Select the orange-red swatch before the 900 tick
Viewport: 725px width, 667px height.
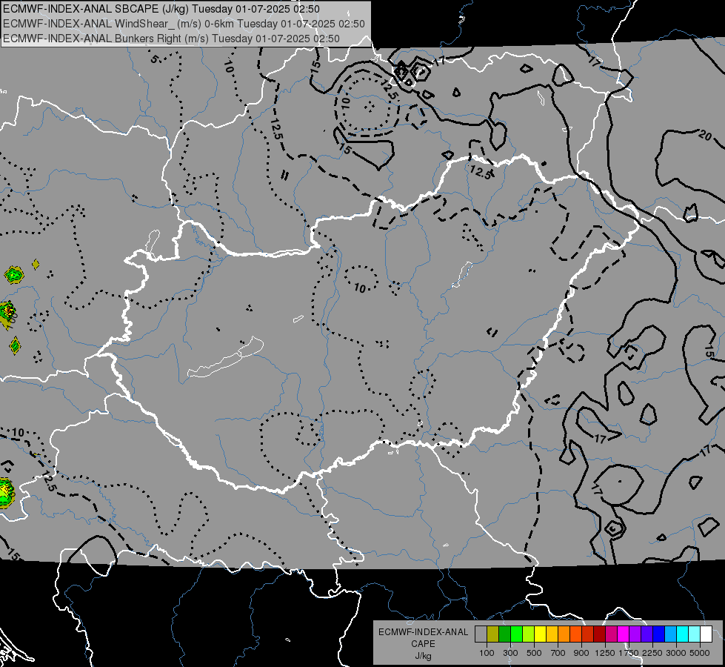[576, 634]
